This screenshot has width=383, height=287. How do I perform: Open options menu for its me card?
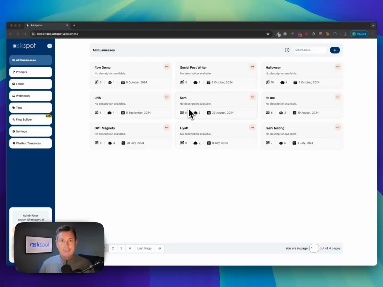(x=338, y=97)
